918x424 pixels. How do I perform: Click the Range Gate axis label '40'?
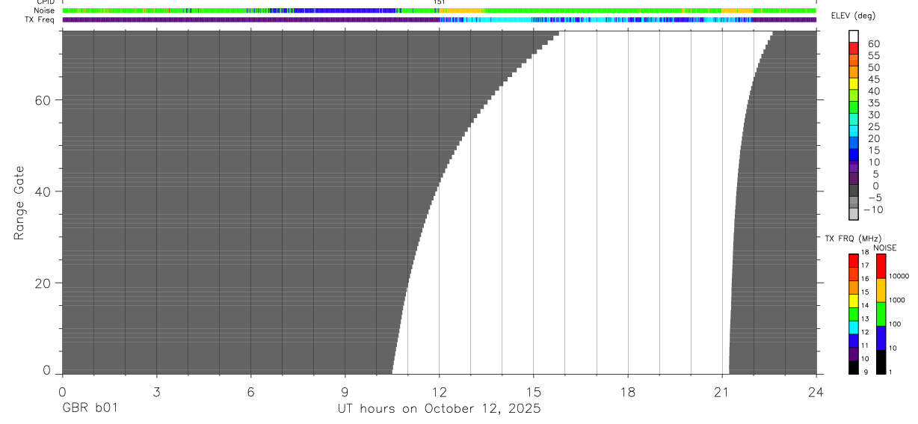click(42, 191)
